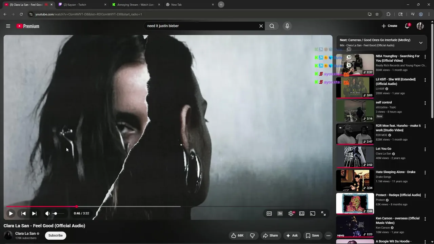Toggle the 2x playback speed button

[280, 213]
